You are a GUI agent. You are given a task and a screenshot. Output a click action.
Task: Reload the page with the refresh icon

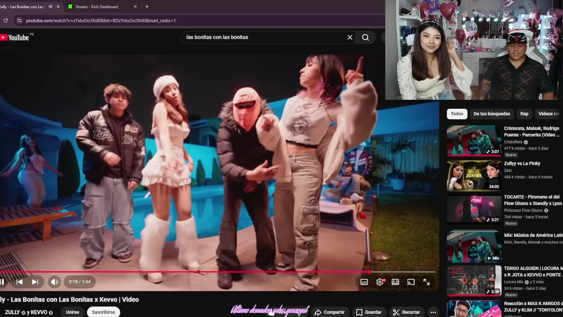(x=5, y=20)
